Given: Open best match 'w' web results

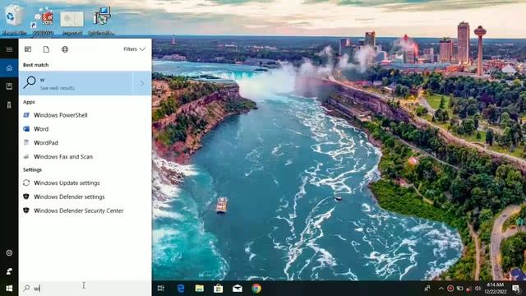Looking at the screenshot, I should pos(76,83).
